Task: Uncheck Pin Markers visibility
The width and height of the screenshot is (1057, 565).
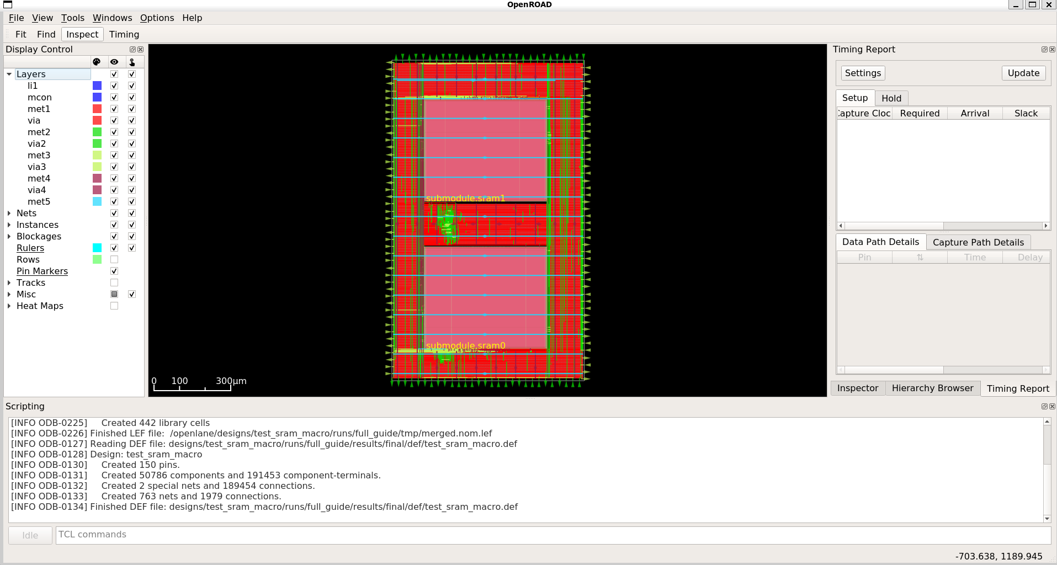Action: click(114, 271)
